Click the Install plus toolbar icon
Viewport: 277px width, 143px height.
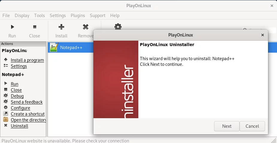[61, 27]
